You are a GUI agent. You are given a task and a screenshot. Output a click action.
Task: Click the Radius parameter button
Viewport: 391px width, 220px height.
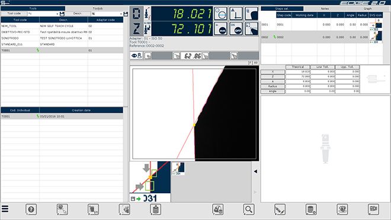pos(273,87)
